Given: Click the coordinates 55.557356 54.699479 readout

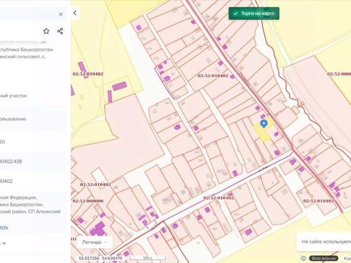Looking at the screenshot, I should 100,258.
